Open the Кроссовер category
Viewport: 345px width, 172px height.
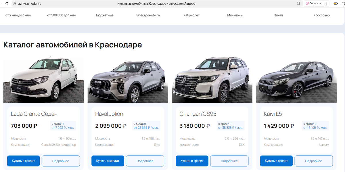(x=322, y=15)
